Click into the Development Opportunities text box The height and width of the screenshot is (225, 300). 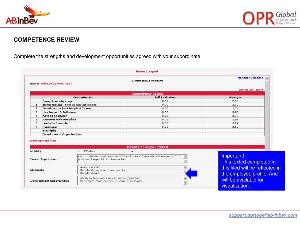coord(130,180)
